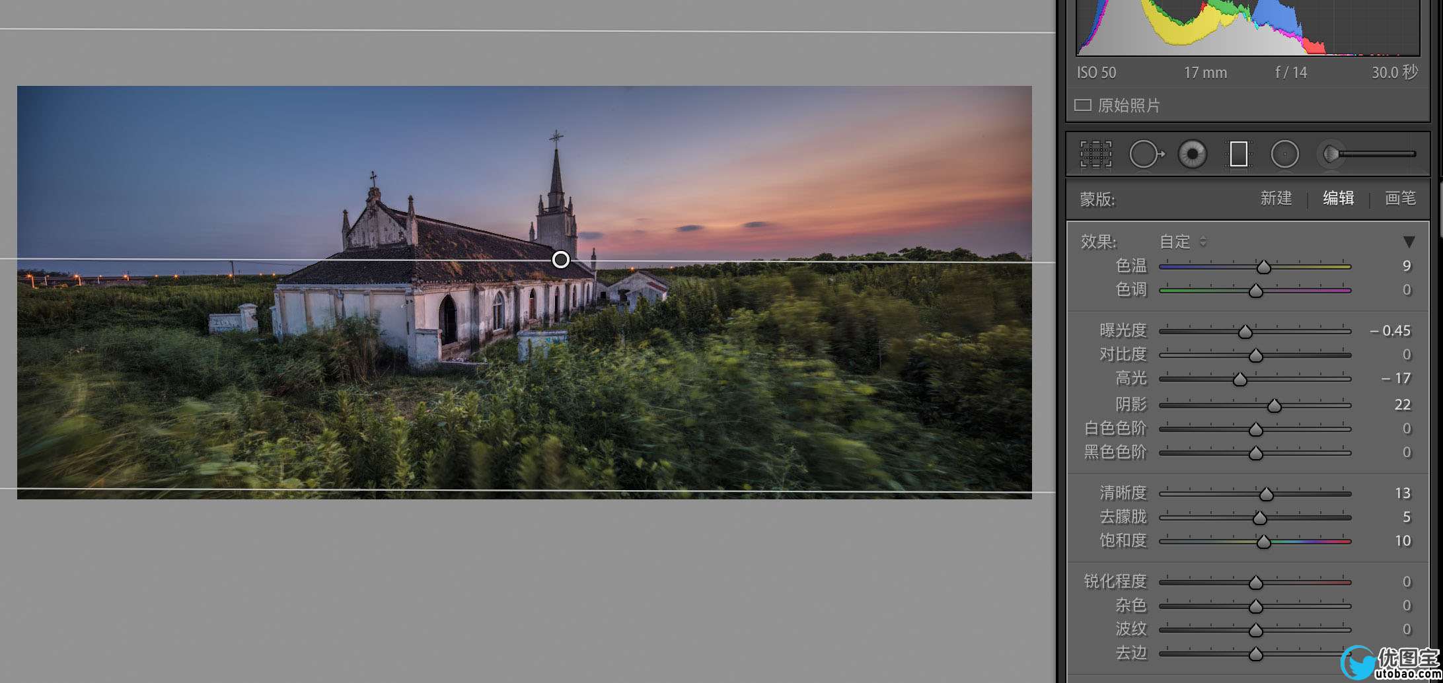Viewport: 1443px width, 683px height.
Task: Click the 阴影 value 22
Action: click(1403, 404)
